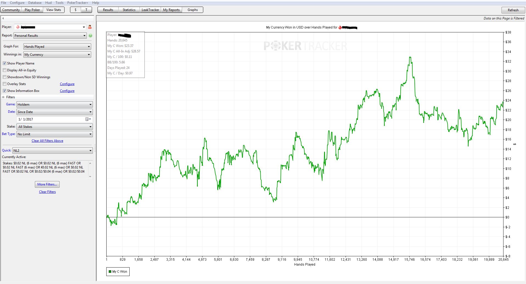Click the green help icon beside Report dropdown

point(90,36)
